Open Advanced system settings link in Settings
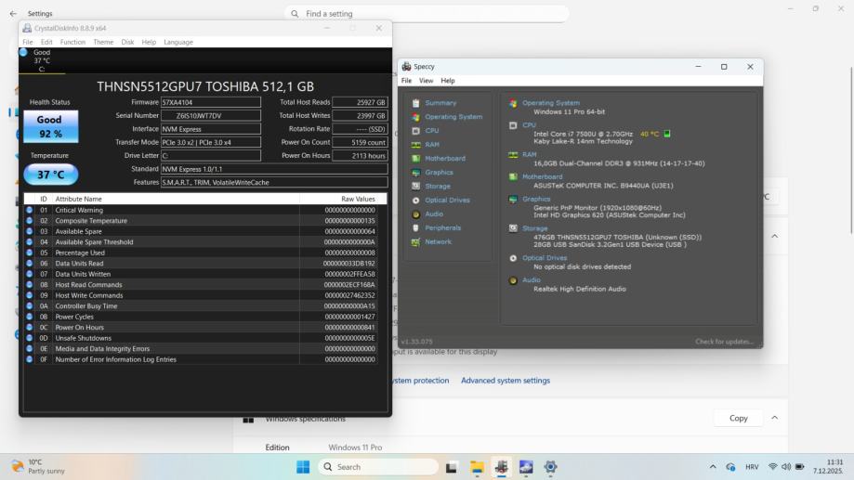The width and height of the screenshot is (854, 480). click(506, 381)
